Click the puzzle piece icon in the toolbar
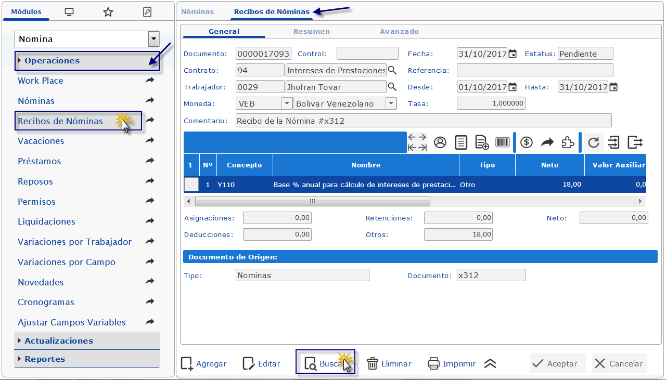 pyautogui.click(x=568, y=142)
